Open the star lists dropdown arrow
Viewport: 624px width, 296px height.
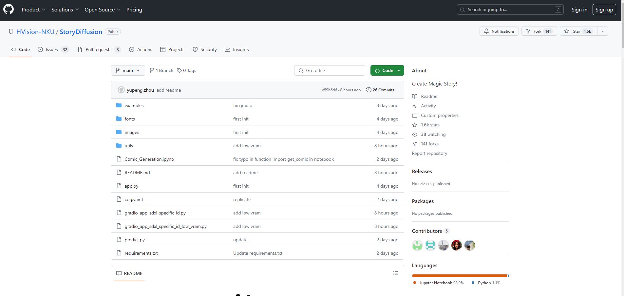point(602,31)
